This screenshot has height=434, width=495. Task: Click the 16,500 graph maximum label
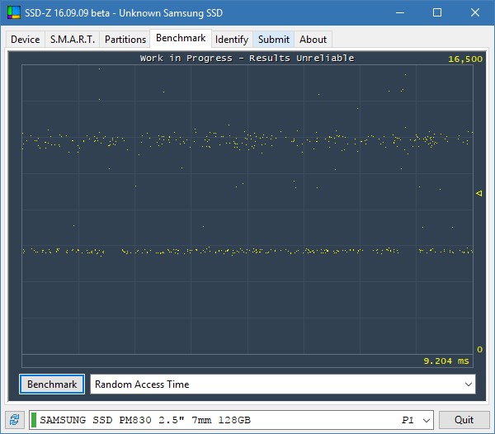(465, 59)
